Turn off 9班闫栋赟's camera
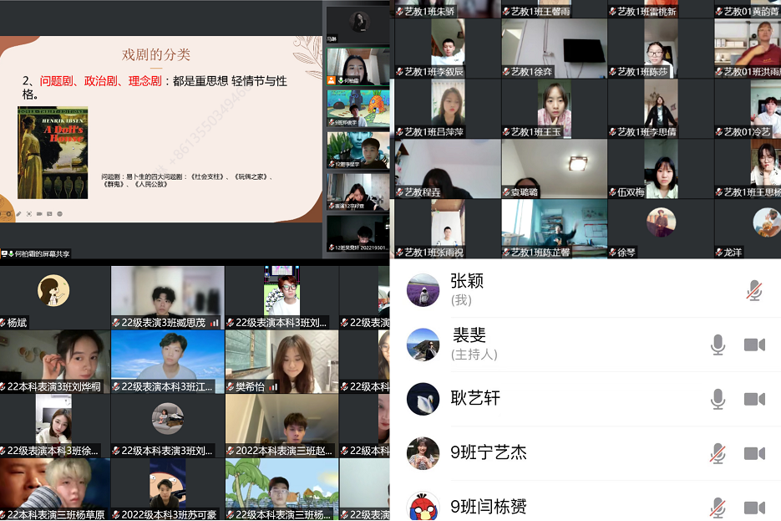Image resolution: width=781 pixels, height=521 pixels. (x=754, y=506)
